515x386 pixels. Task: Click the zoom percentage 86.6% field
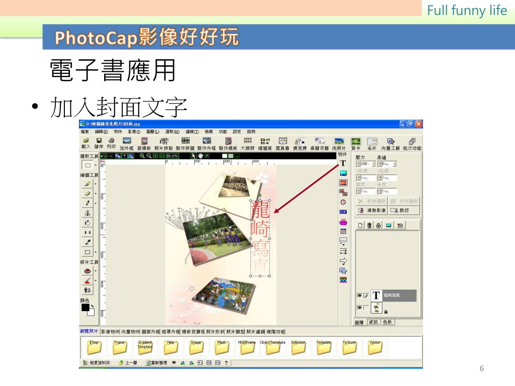pos(173,156)
